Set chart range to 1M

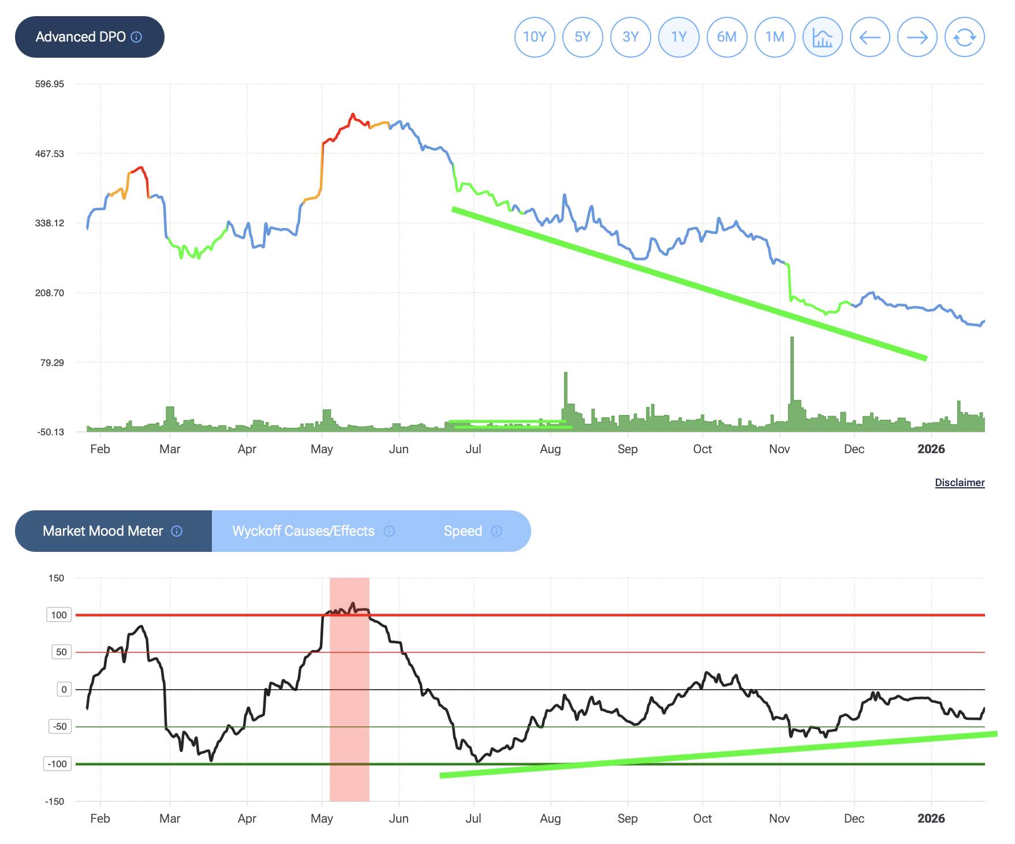tap(775, 38)
